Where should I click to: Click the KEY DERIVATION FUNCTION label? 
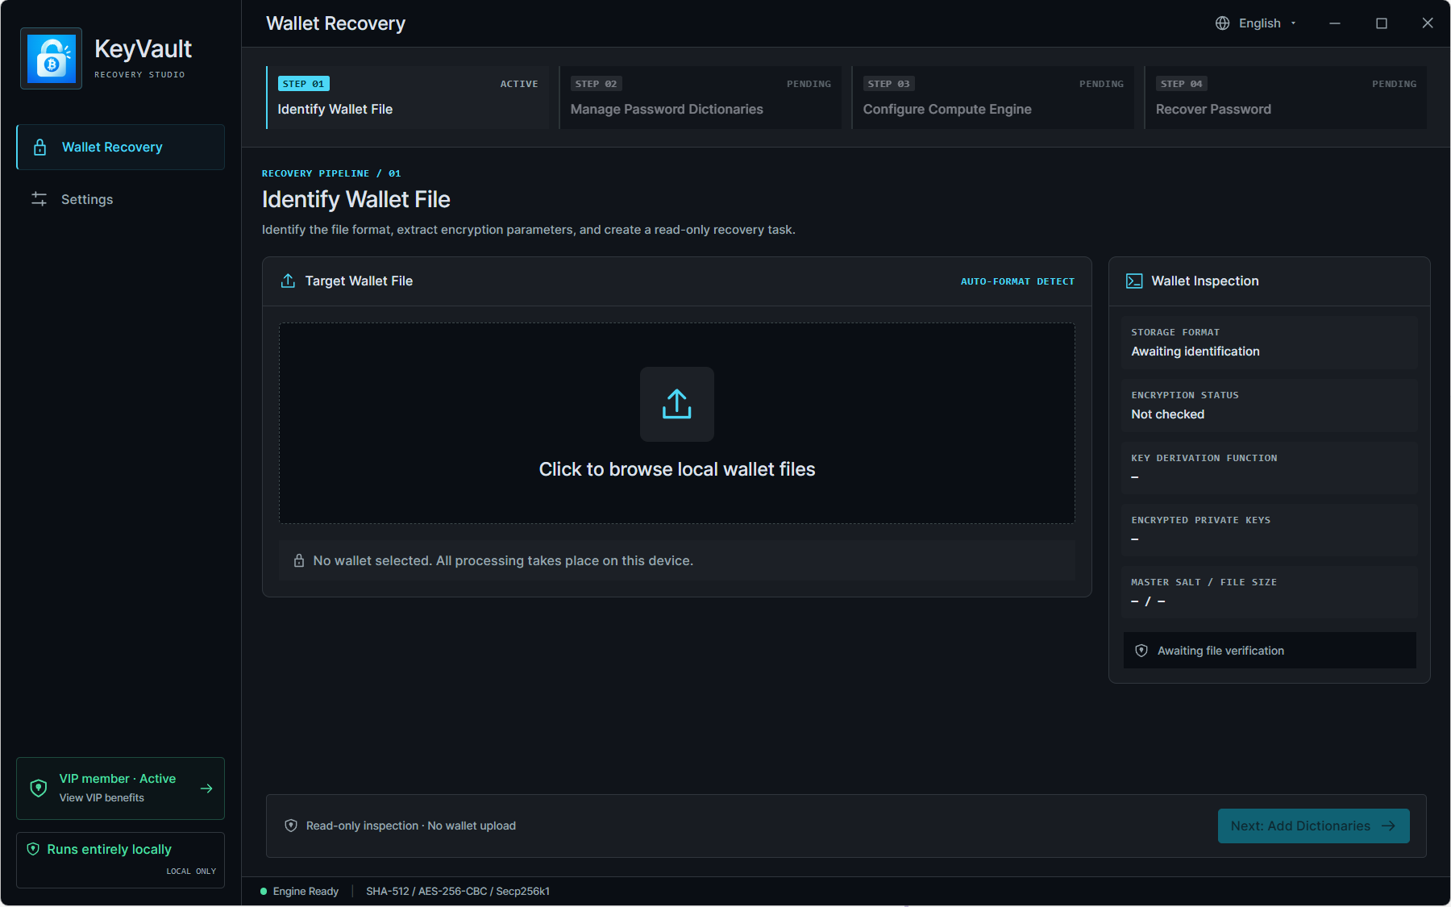click(x=1204, y=458)
